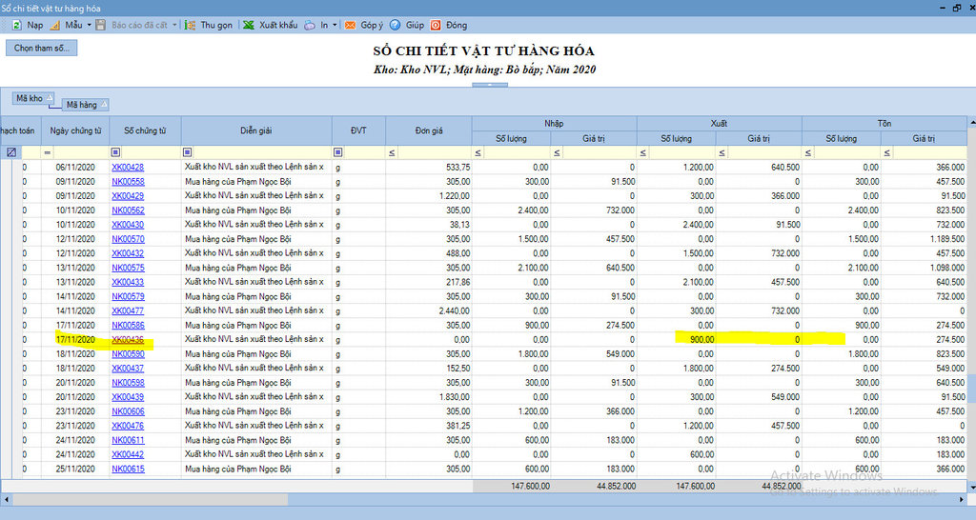Click the Thu gọn collapse icon
Screen dimensions: 976x520
click(x=191, y=25)
